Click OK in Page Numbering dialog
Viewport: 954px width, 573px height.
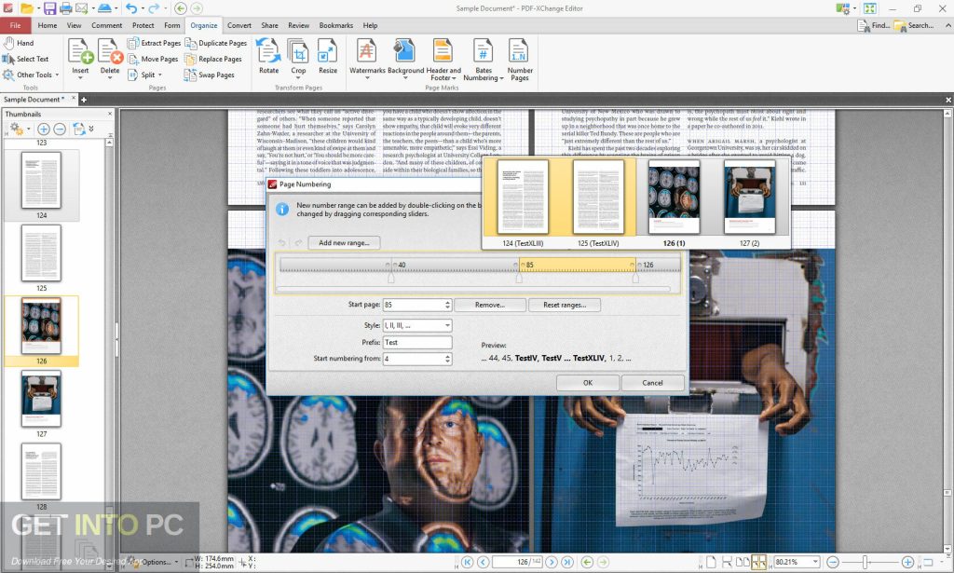coord(588,383)
